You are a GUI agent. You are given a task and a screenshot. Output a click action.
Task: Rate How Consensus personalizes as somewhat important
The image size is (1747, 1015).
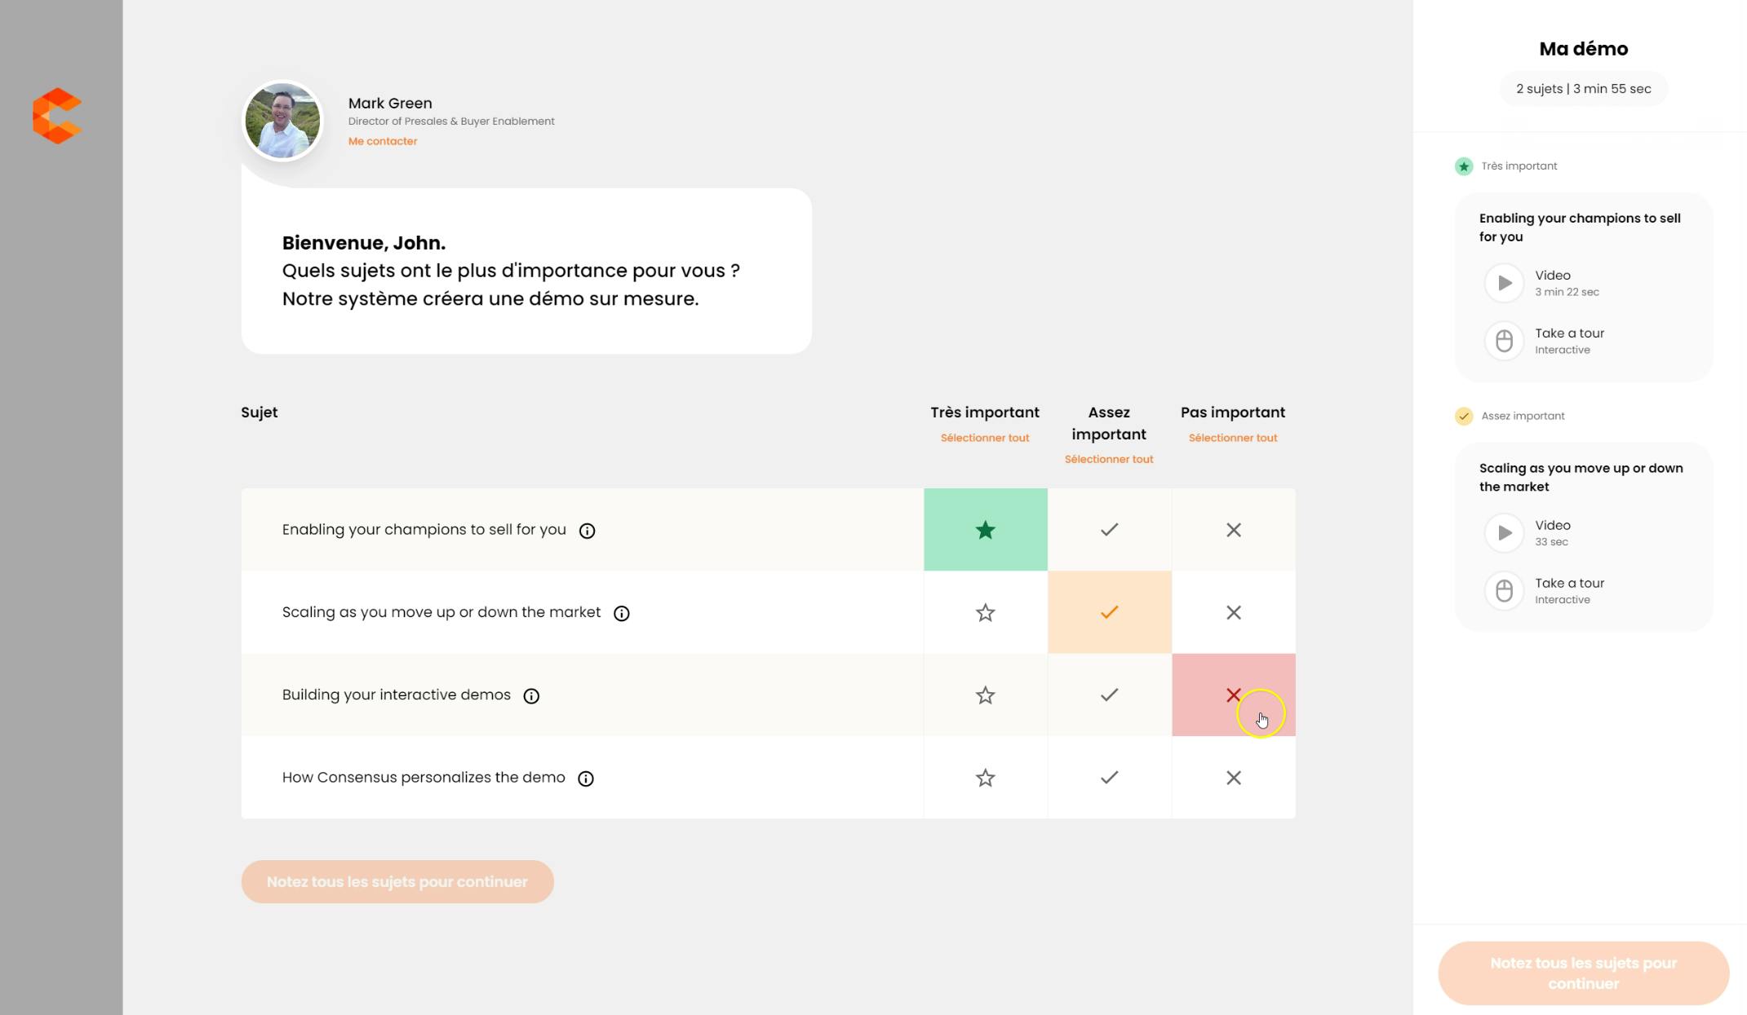(1109, 778)
